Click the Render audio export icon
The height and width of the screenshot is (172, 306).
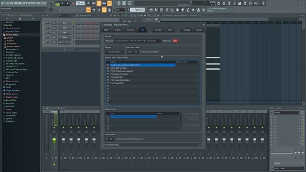pos(245,3)
